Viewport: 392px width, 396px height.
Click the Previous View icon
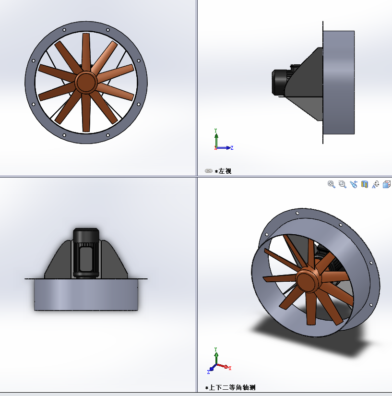354,184
